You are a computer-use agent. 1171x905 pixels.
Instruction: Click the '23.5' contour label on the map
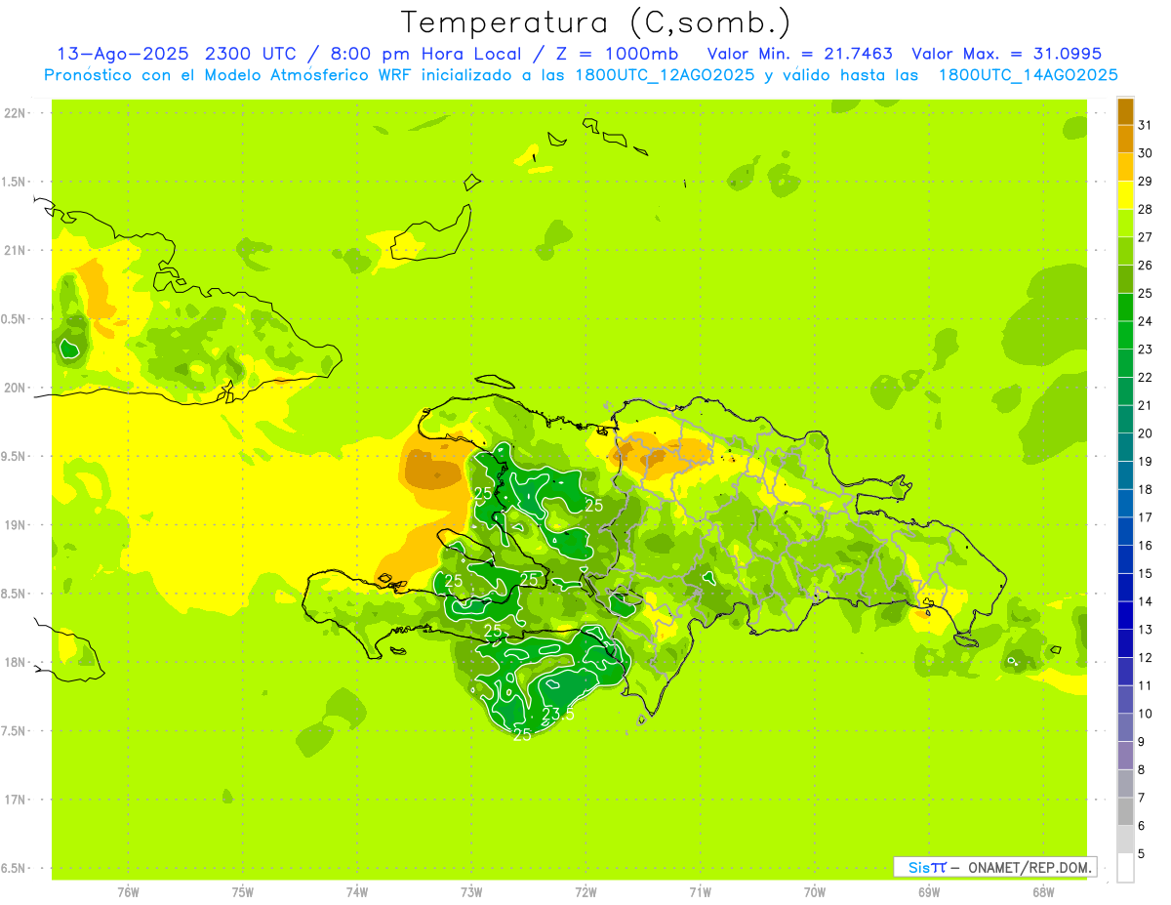557,715
